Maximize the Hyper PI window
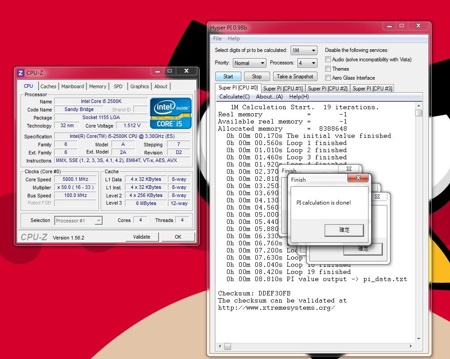The width and height of the screenshot is (450, 359). (402, 26)
